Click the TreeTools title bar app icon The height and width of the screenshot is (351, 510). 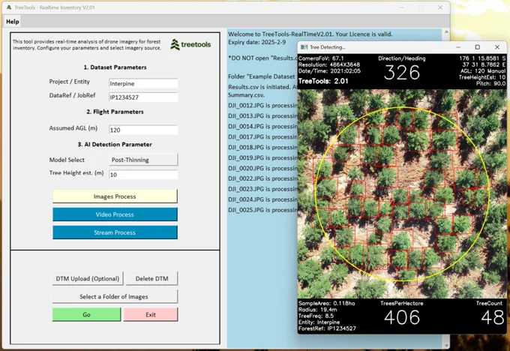coord(9,7)
